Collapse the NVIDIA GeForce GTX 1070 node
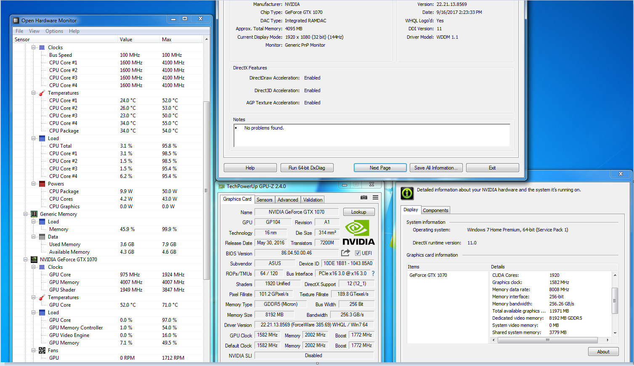This screenshot has width=634, height=366. [x=26, y=260]
